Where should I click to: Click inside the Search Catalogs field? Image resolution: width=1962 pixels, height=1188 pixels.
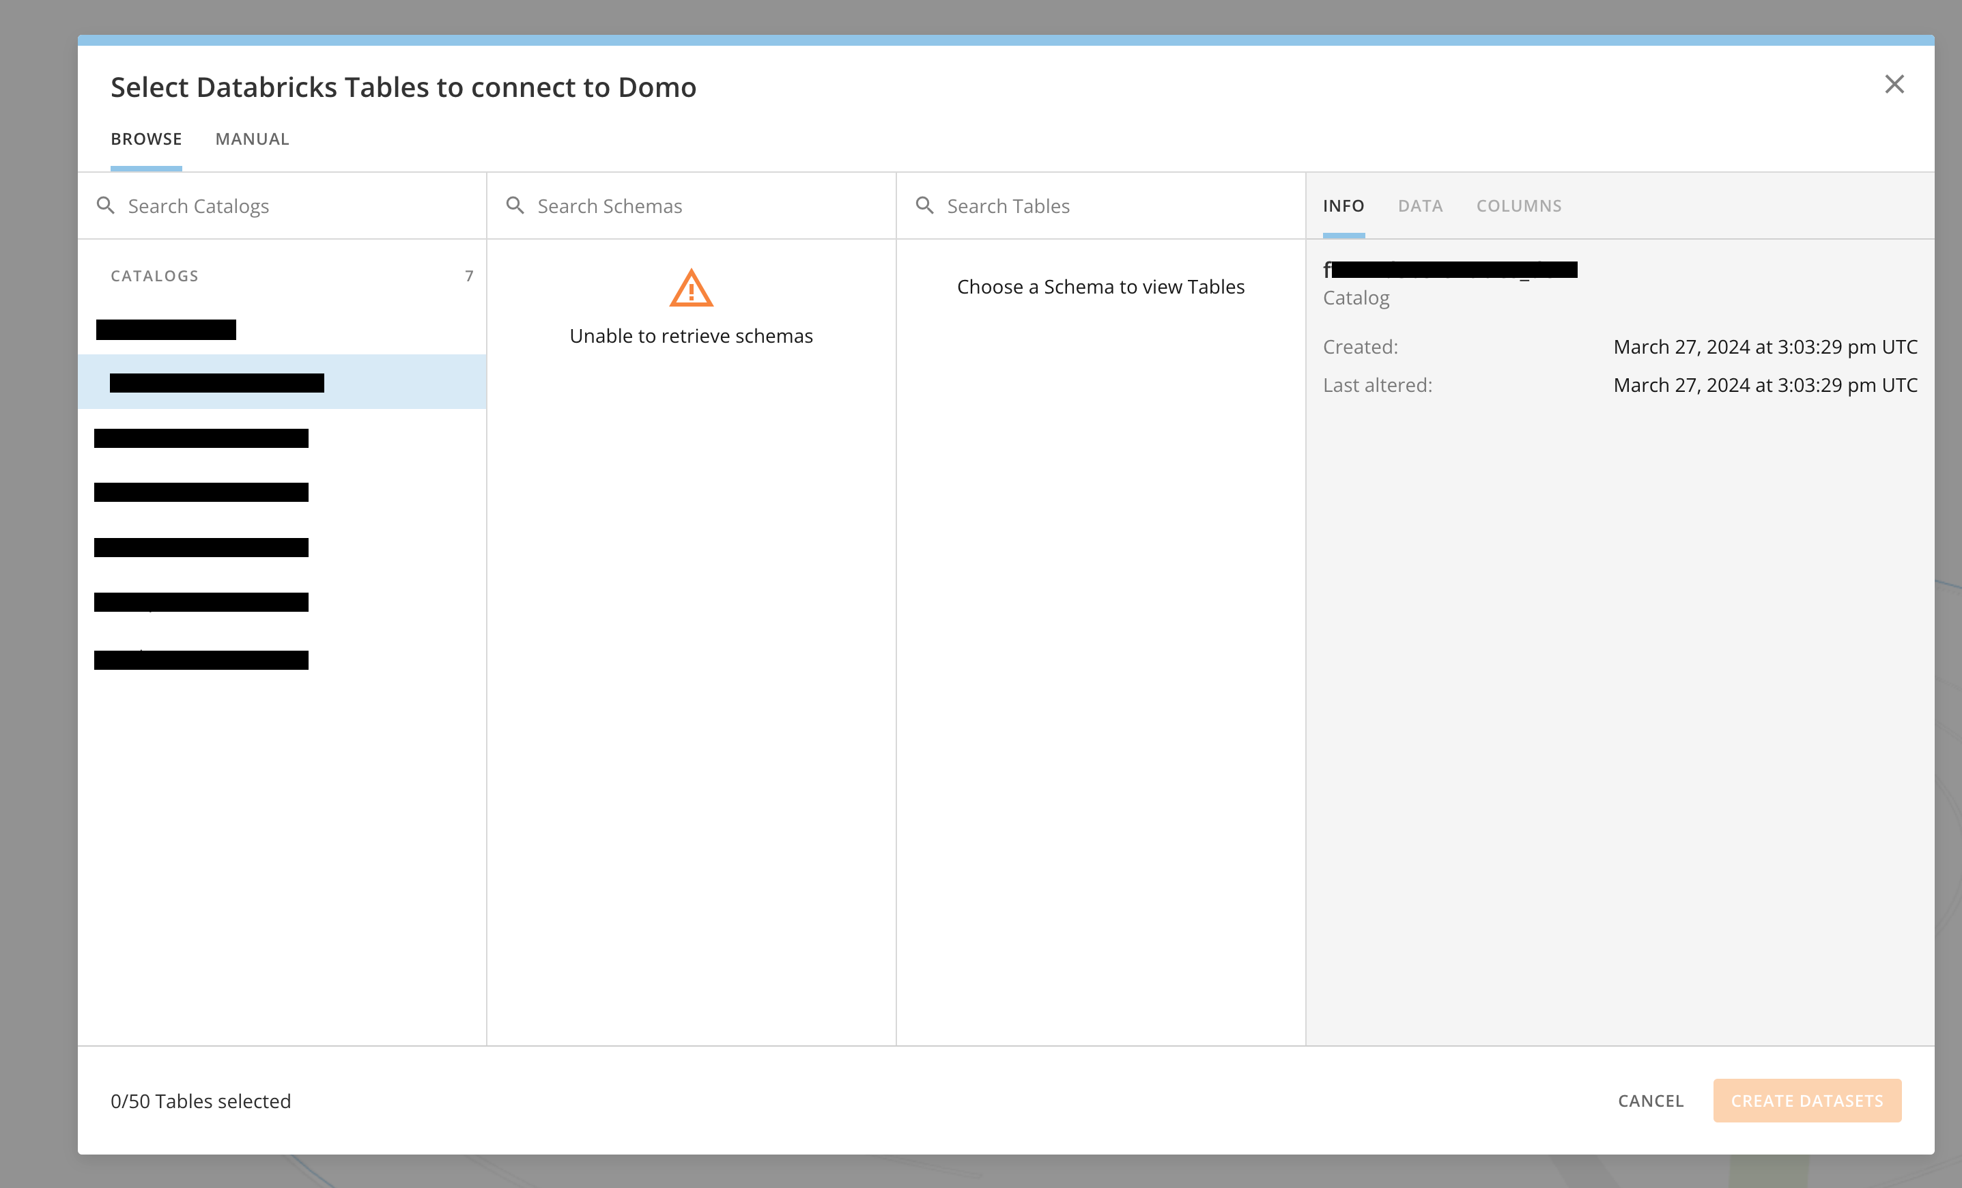tap(239, 206)
